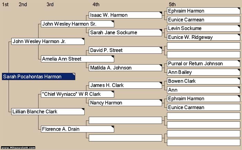Screen dimensions: 242x150
Task: Click Ann Bailey ancestor box
Action: tap(203, 72)
